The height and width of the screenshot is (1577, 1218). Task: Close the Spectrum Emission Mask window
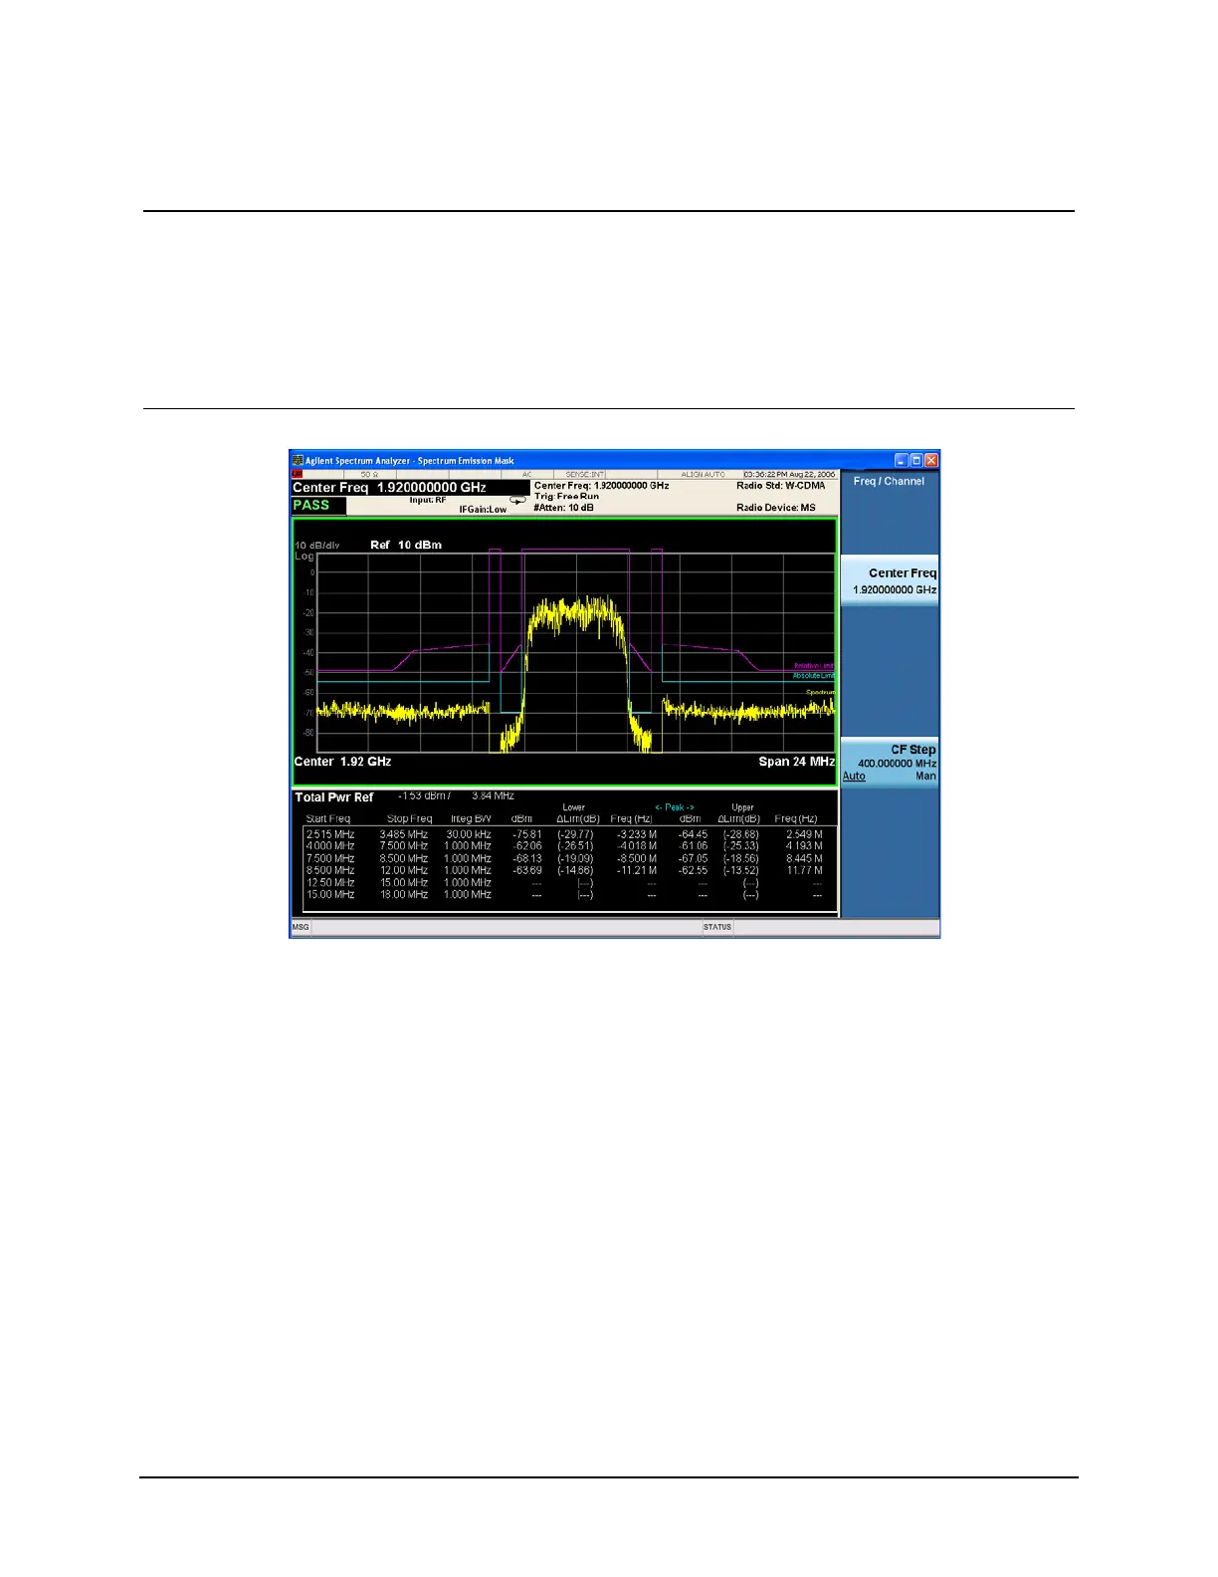(x=931, y=461)
